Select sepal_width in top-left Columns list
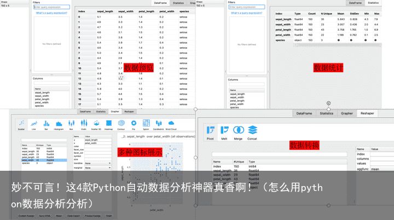 click(x=42, y=96)
